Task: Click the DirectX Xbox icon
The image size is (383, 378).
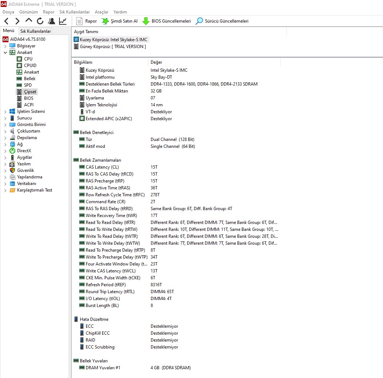Action: coord(12,151)
